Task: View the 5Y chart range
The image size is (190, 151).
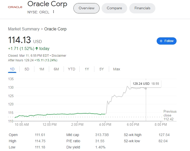Action: point(102,69)
